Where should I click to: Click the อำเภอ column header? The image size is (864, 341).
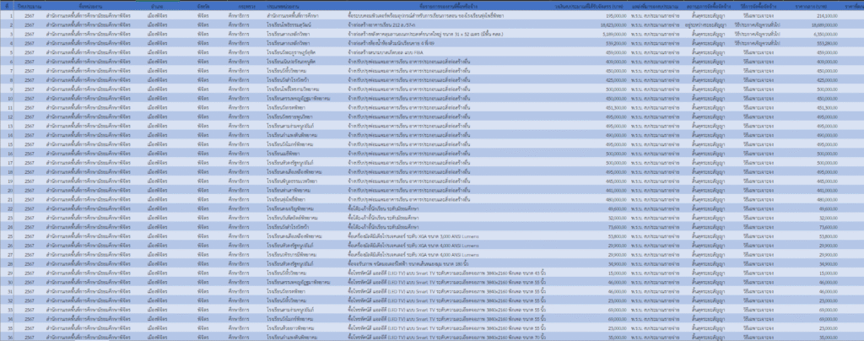pos(156,6)
